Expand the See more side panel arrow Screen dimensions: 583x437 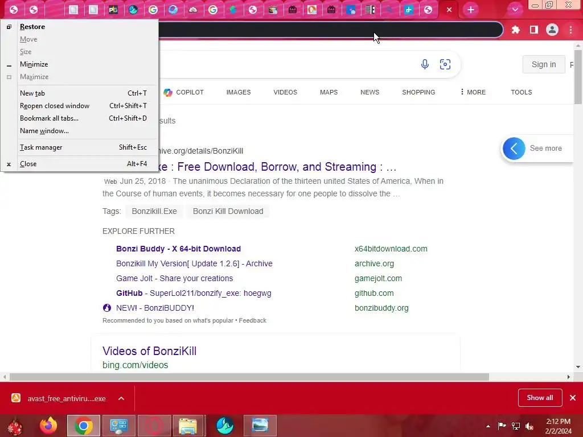[x=514, y=149]
